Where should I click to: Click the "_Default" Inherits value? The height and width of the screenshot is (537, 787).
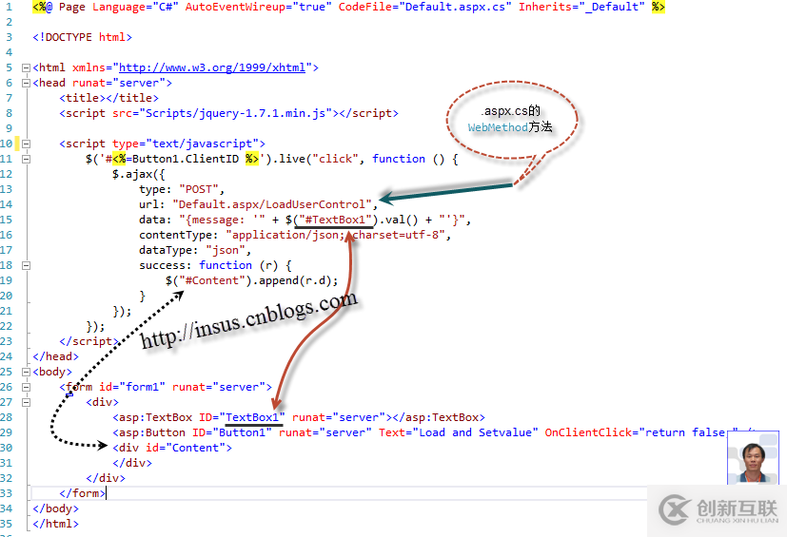click(x=612, y=7)
